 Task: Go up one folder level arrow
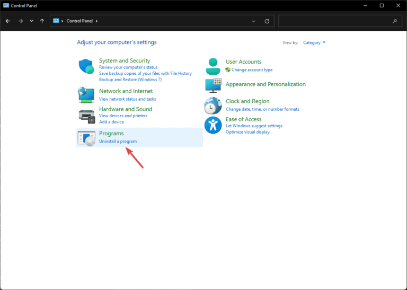coord(42,21)
